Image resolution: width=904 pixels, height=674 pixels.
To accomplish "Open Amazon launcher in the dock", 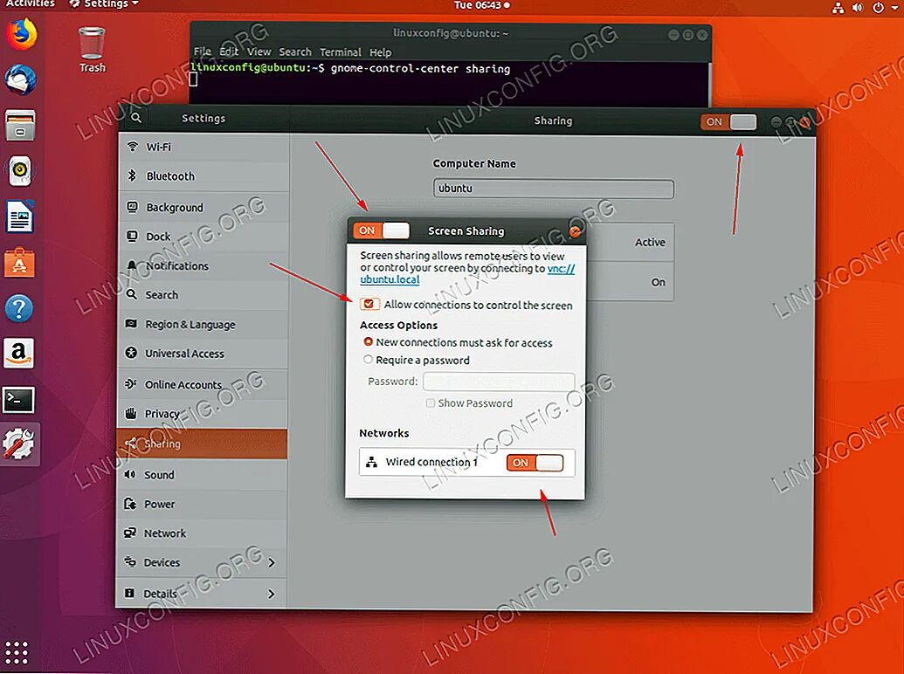I will point(19,353).
